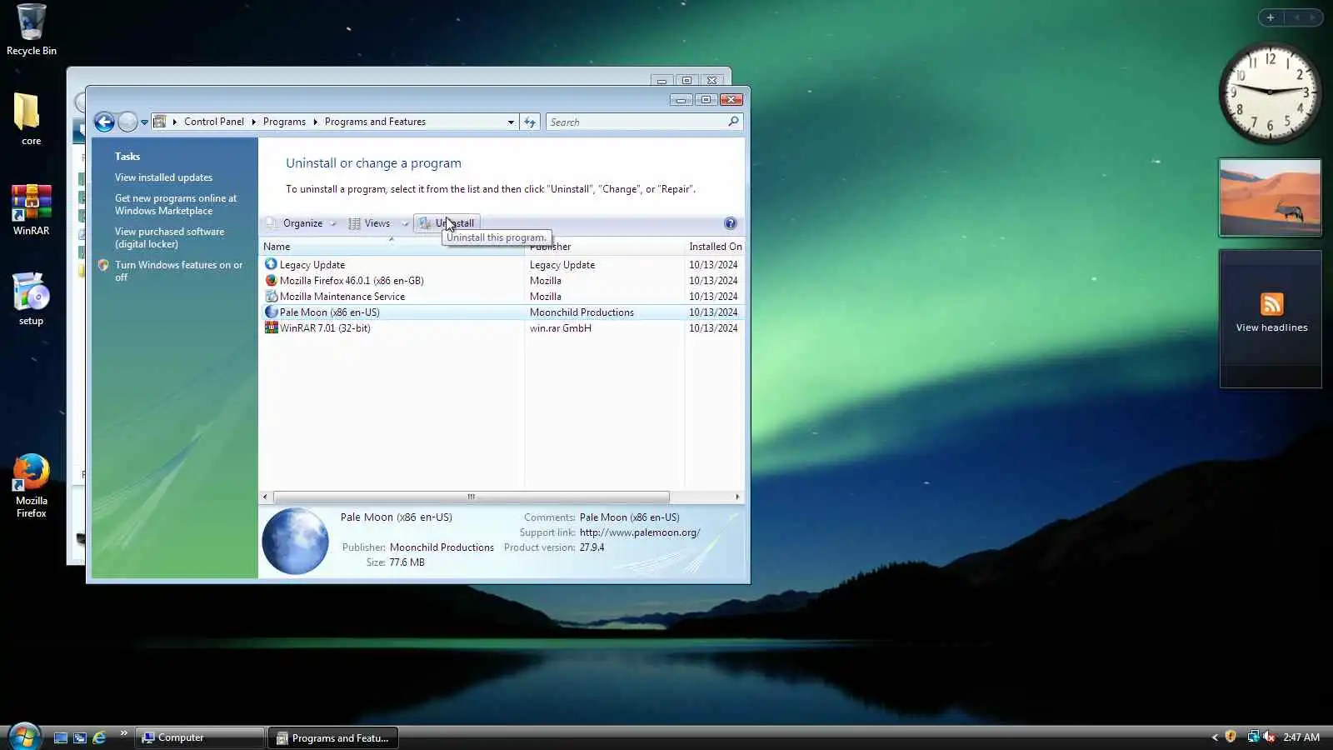
Task: Sort by the Name column header
Action: (392, 247)
